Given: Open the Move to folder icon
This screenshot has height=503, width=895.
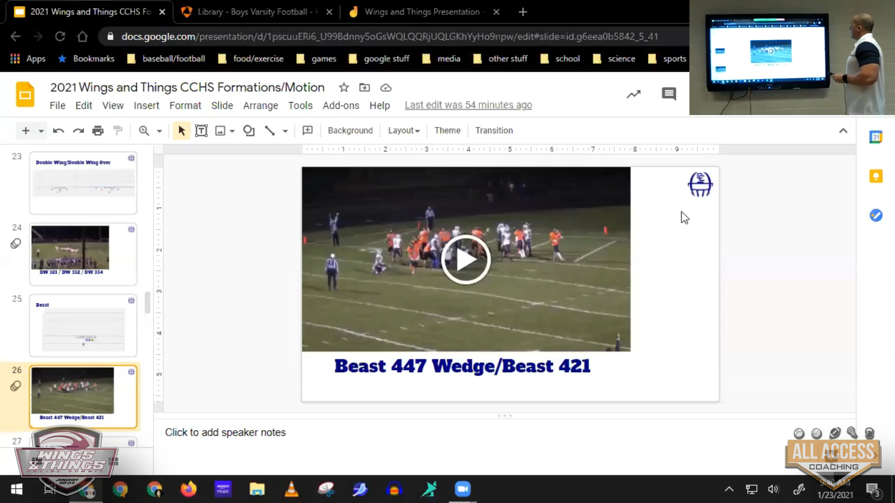Looking at the screenshot, I should click(365, 88).
